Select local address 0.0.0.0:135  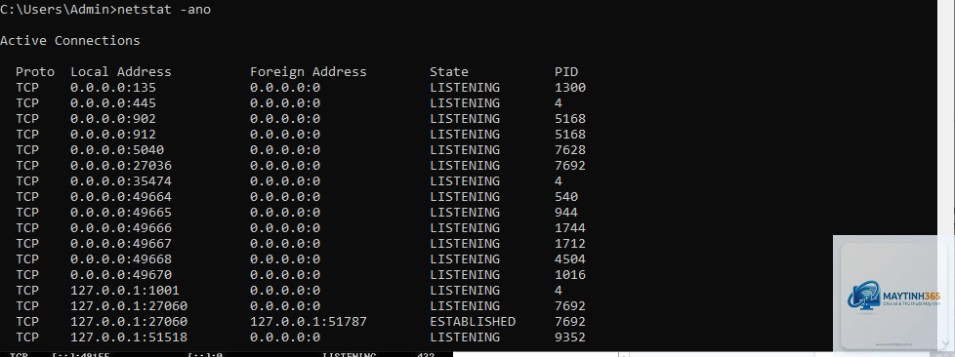(x=113, y=88)
